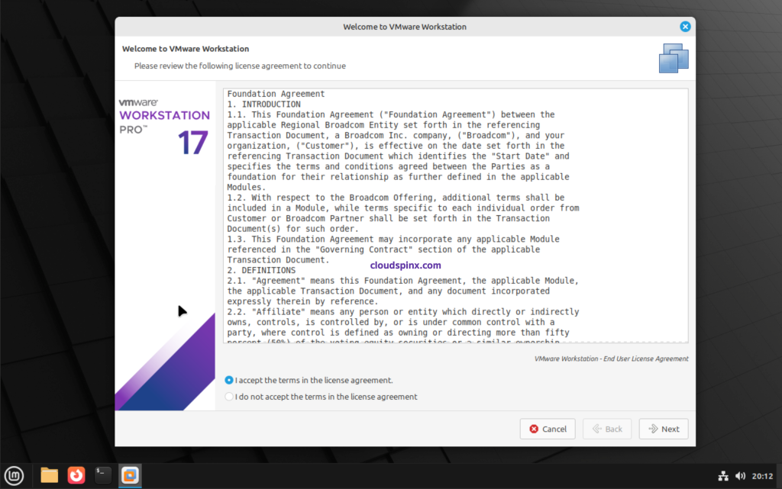Viewport: 782px width, 489px height.
Task: Click the cloudspinx.com watermark text
Action: (406, 265)
